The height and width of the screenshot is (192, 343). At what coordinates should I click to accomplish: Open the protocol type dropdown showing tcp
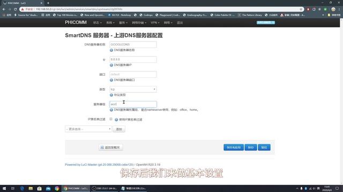click(x=133, y=89)
